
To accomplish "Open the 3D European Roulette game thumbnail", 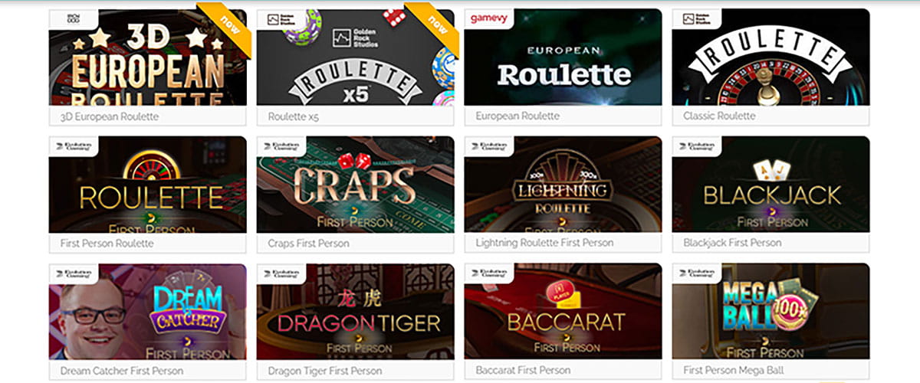I will click(x=148, y=57).
